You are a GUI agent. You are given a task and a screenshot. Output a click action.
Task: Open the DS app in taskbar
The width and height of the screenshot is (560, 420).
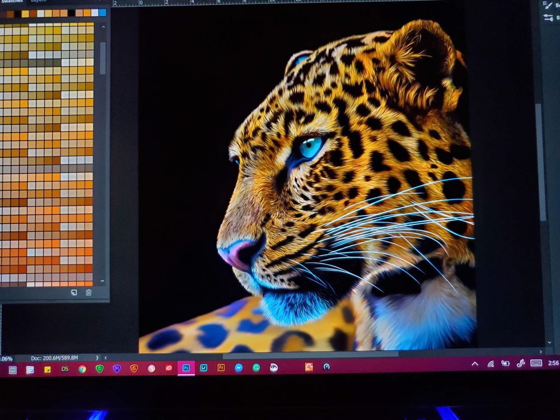(x=65, y=368)
